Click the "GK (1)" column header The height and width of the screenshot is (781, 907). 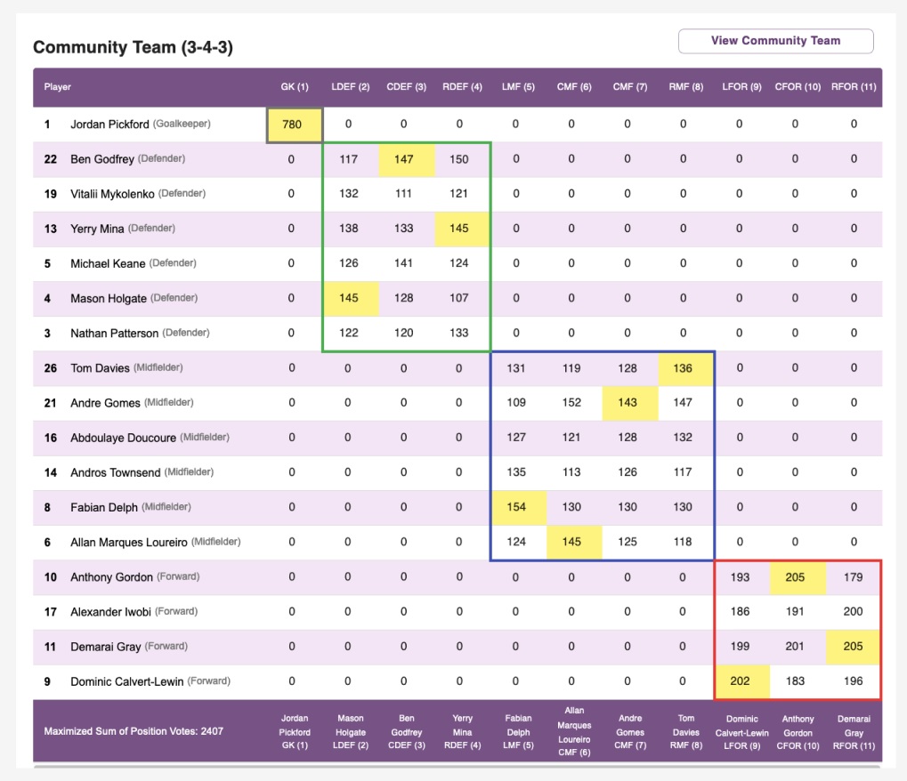point(295,86)
